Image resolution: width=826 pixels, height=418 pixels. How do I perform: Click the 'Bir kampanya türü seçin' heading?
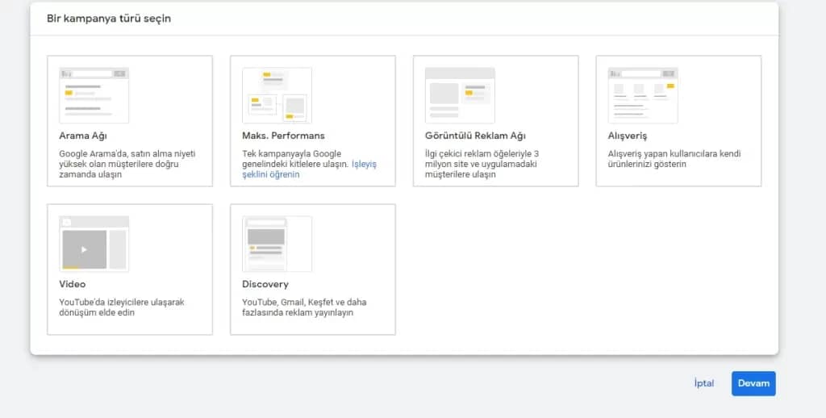pos(109,19)
